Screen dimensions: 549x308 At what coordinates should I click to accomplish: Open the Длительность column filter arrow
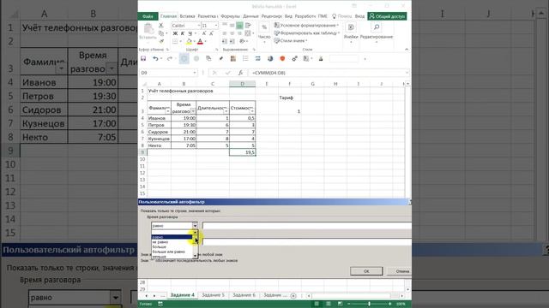[226, 111]
